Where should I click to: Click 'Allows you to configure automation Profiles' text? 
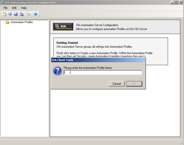[x=111, y=29]
